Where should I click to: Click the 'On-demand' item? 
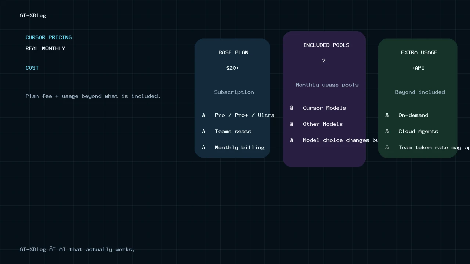(413, 115)
